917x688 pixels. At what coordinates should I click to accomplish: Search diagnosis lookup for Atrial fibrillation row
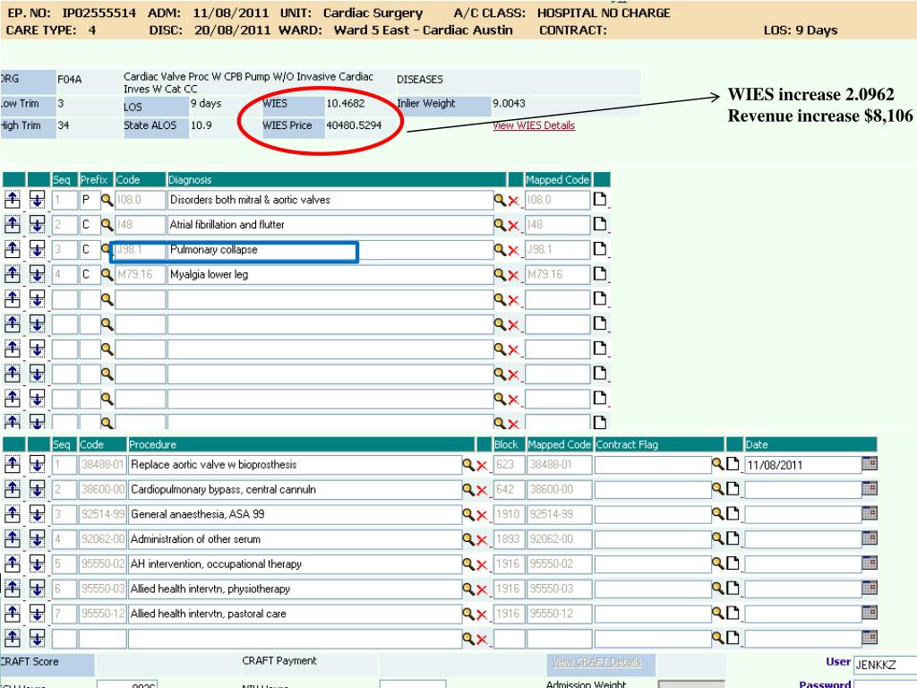500,225
